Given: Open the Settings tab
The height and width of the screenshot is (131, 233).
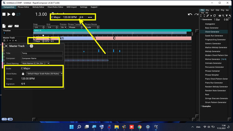Looking at the screenshot, I should [x=84, y=7].
